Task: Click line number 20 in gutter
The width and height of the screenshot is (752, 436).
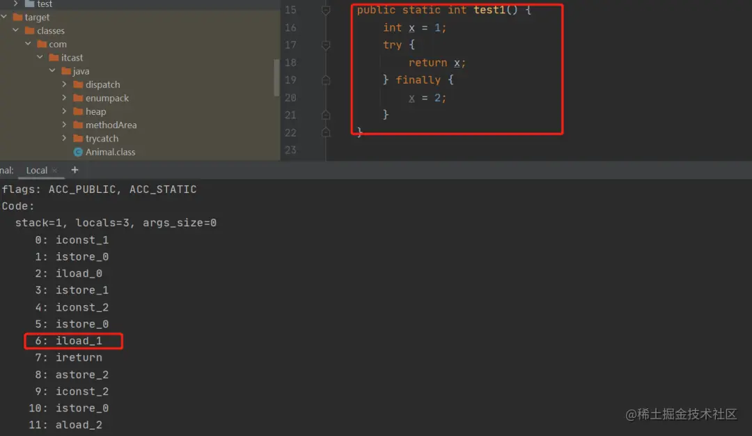Action: click(290, 98)
